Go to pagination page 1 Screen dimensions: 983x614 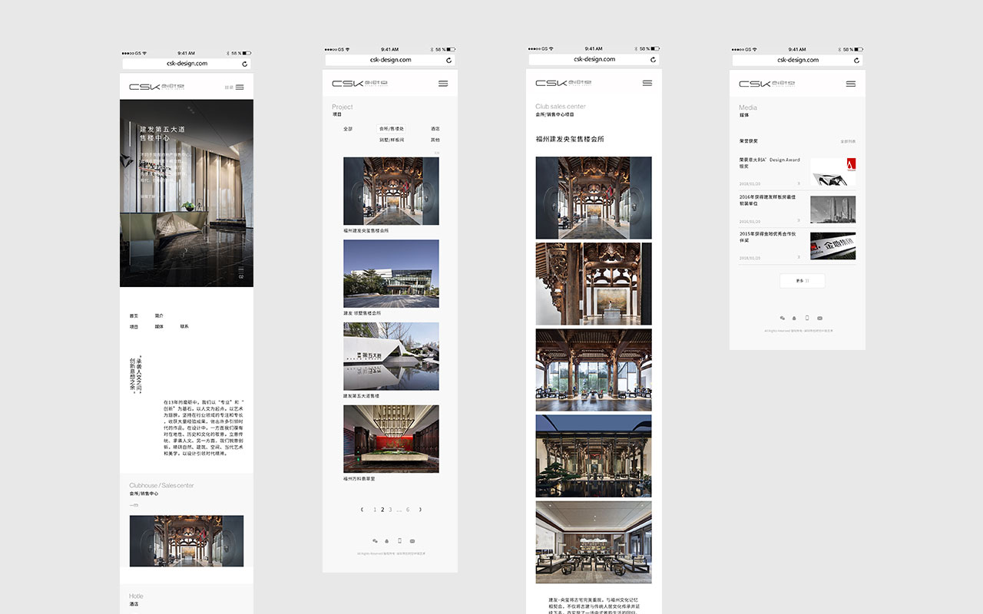click(375, 510)
